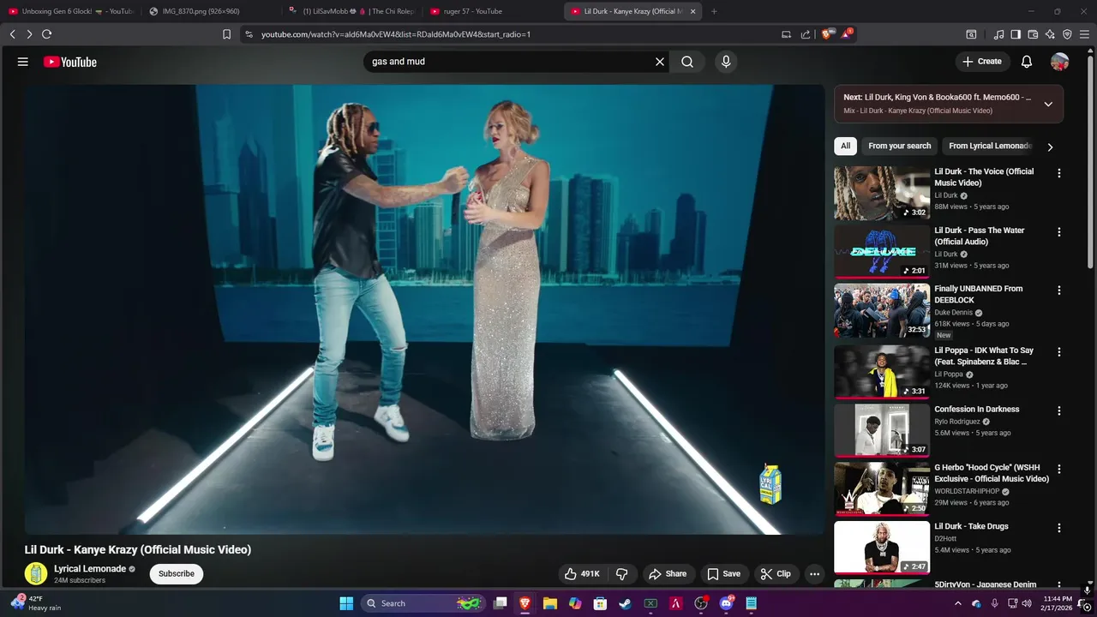Select the From your search chip

tap(899, 147)
